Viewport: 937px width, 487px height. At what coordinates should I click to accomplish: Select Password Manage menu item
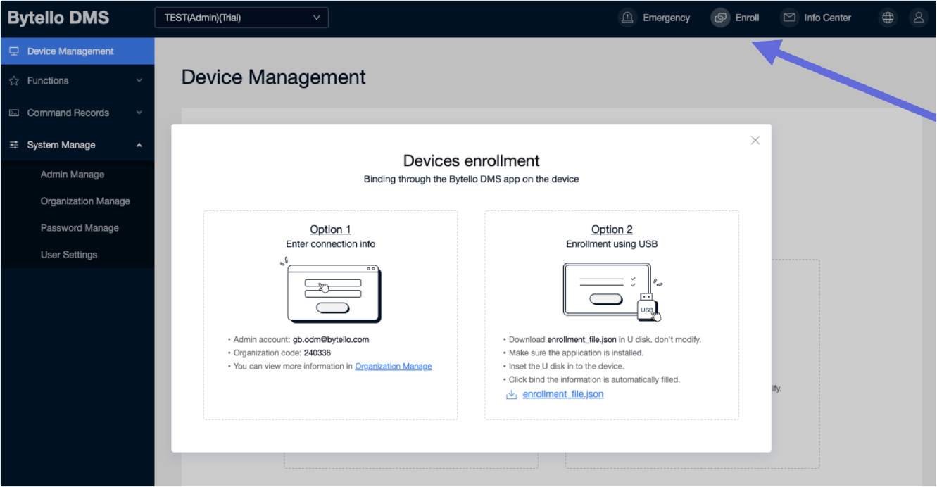[x=80, y=228]
